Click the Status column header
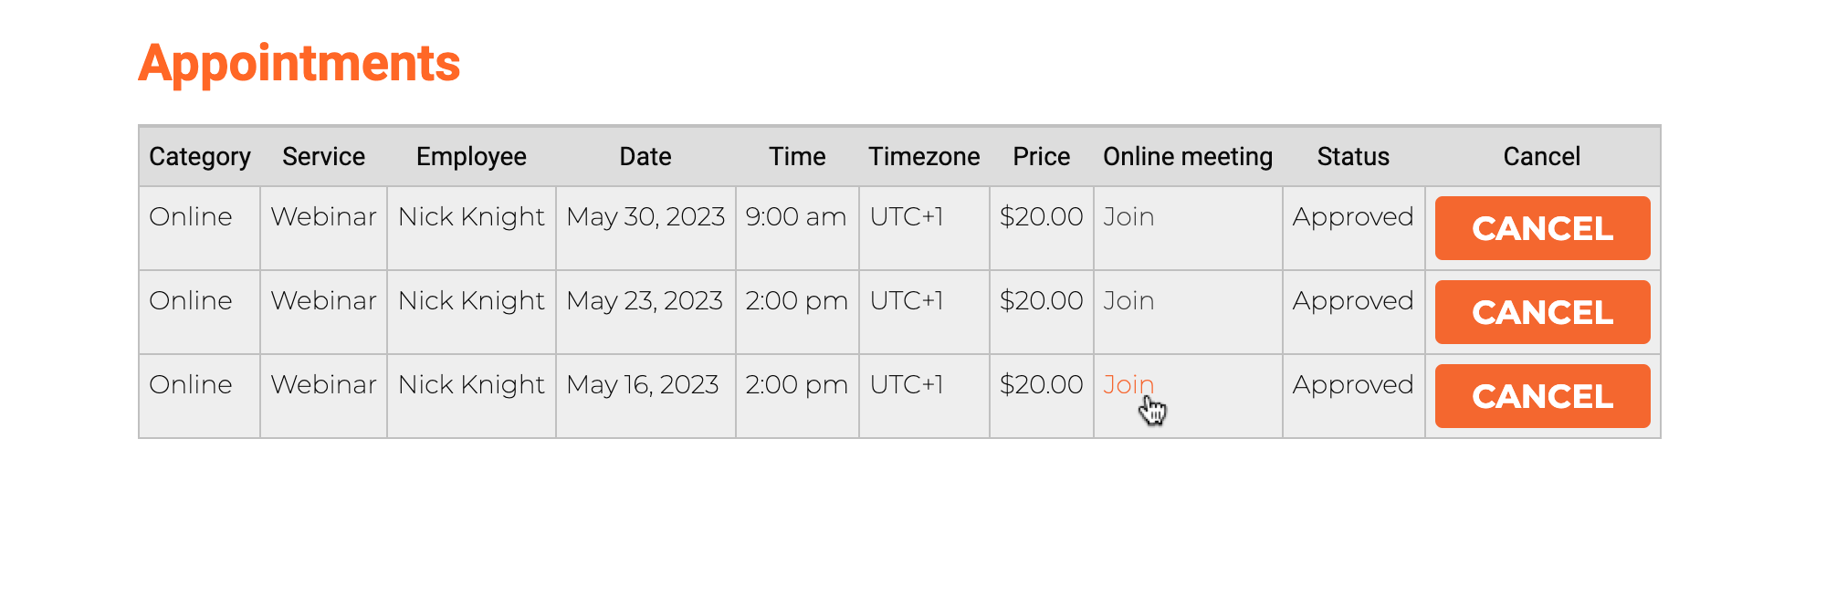The width and height of the screenshot is (1826, 606). [x=1353, y=157]
